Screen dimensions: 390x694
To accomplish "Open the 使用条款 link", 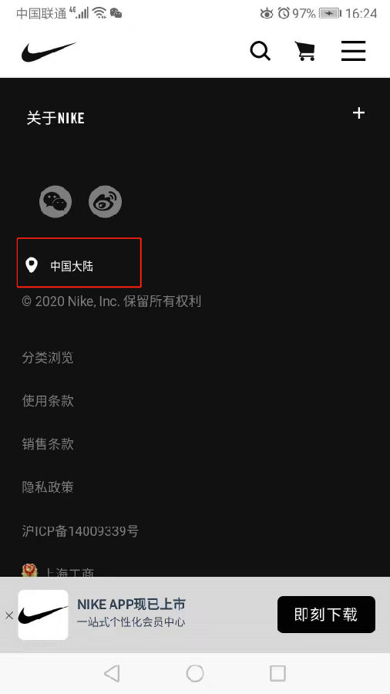I will [x=48, y=401].
